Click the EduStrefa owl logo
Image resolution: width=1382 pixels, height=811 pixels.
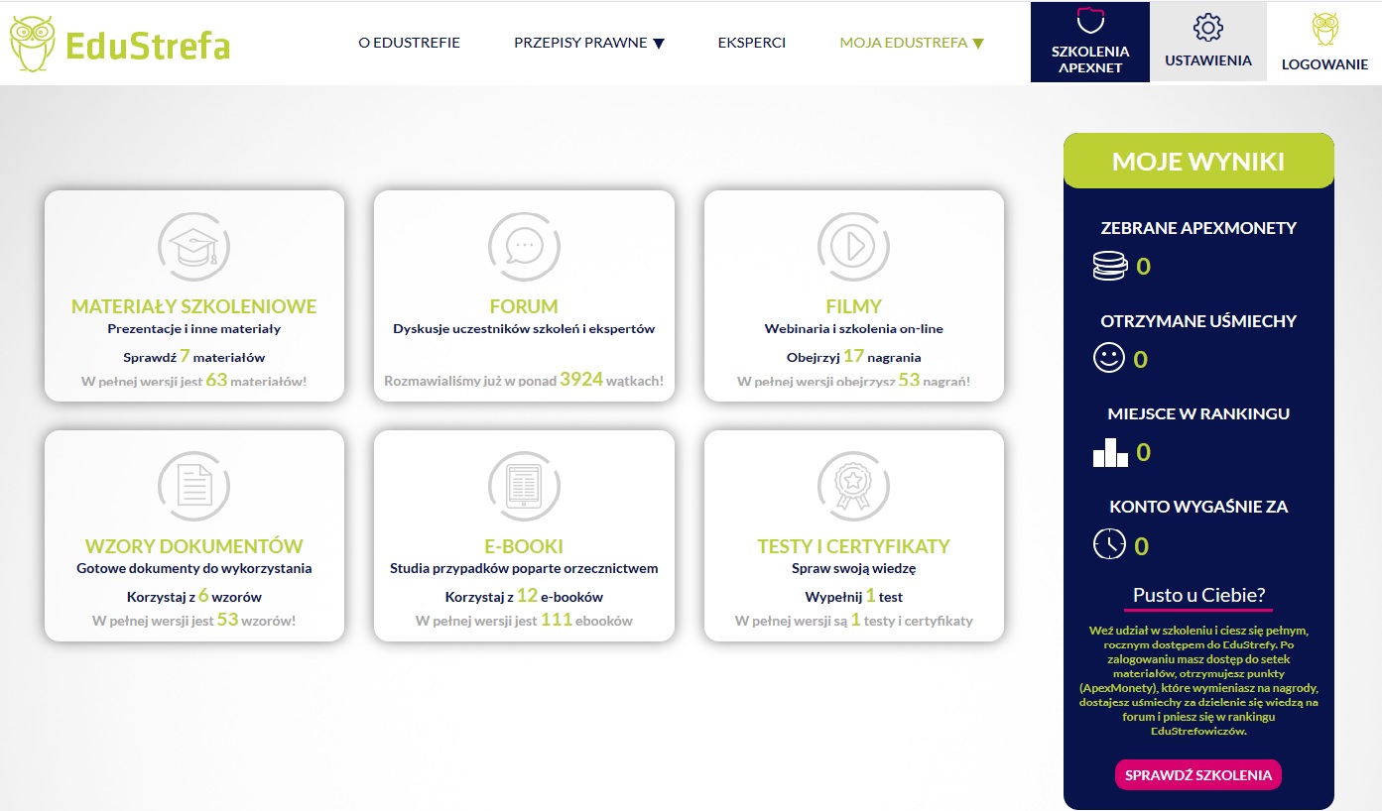(x=32, y=44)
